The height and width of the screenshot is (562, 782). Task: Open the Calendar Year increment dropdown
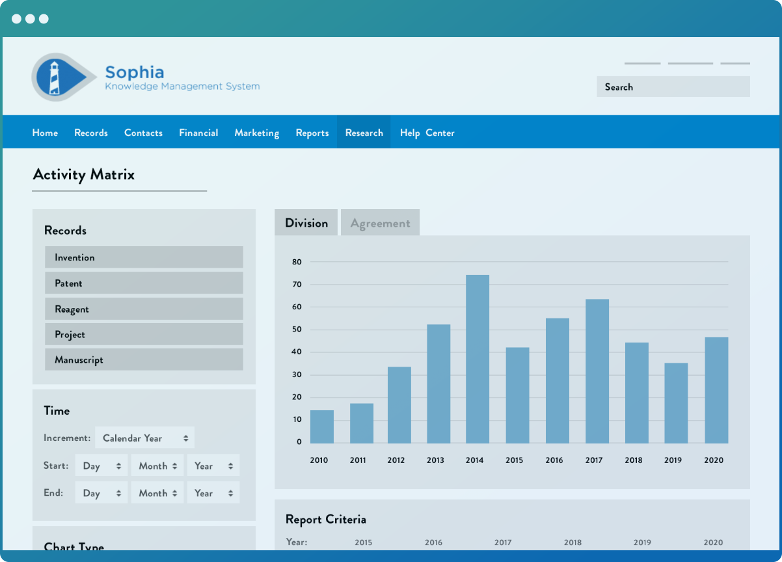point(144,437)
